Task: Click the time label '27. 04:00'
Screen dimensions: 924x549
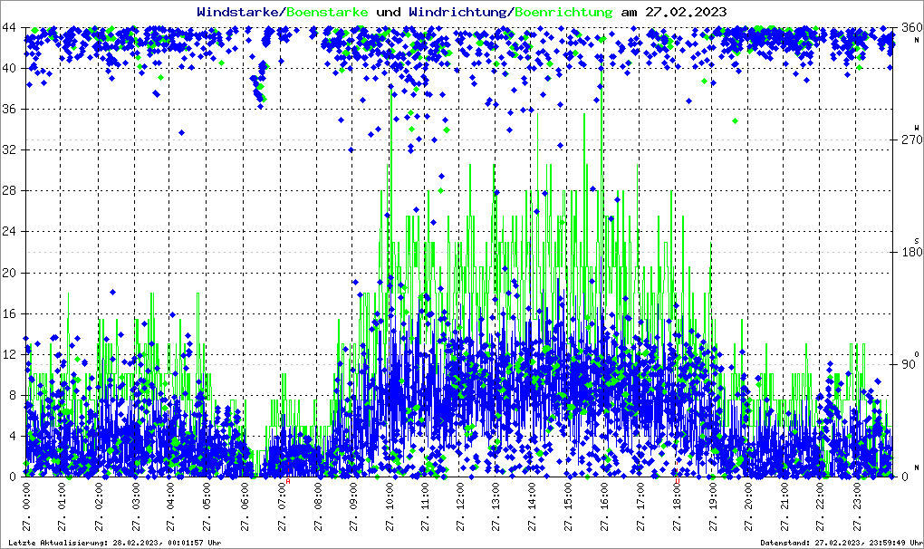Action: (x=171, y=507)
